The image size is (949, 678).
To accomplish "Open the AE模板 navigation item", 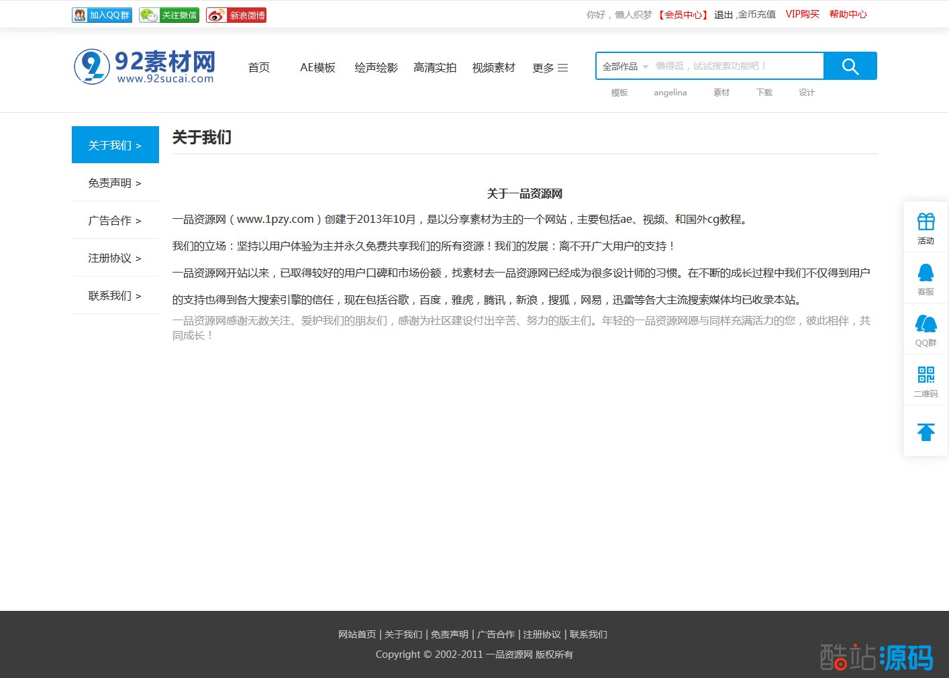I will [x=317, y=68].
